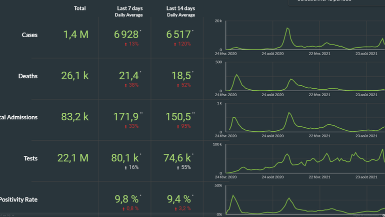Click the red arrow beside Cases 13%

tap(125, 44)
